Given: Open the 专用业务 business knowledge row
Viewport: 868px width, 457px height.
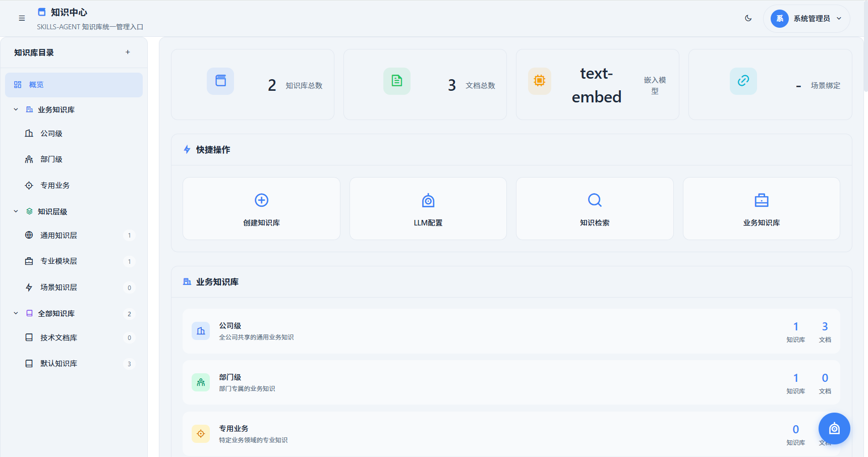Looking at the screenshot, I should (511, 434).
